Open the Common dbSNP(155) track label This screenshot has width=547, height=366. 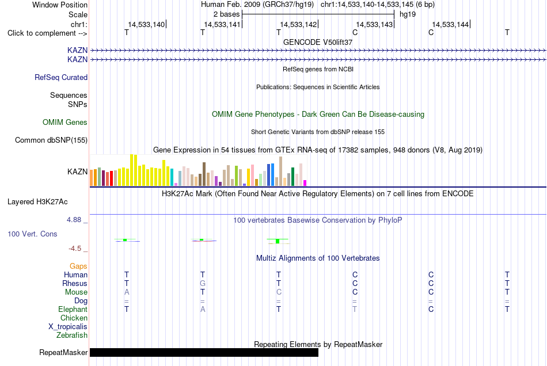pyautogui.click(x=51, y=140)
